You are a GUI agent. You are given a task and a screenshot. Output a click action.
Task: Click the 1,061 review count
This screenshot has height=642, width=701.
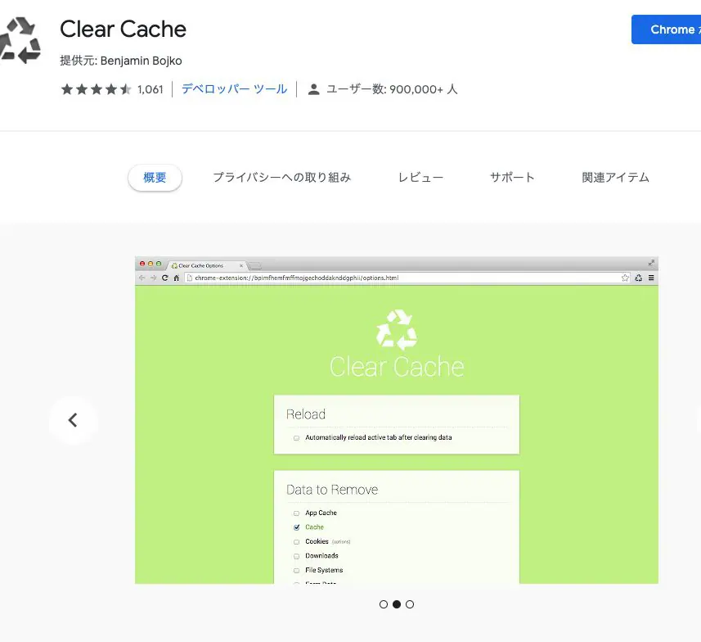(x=151, y=89)
